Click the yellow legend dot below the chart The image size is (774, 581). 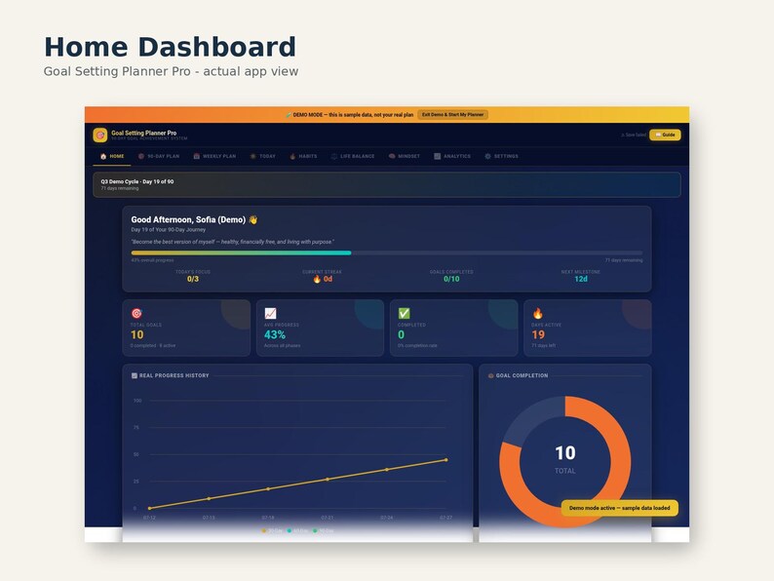(264, 530)
